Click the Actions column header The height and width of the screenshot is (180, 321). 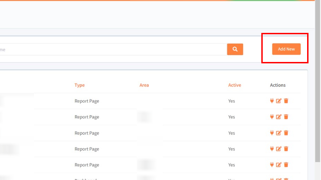click(x=278, y=85)
